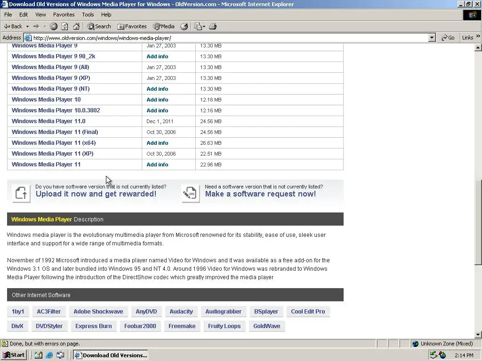Click the vertical scrollbar down arrow

tap(478, 335)
